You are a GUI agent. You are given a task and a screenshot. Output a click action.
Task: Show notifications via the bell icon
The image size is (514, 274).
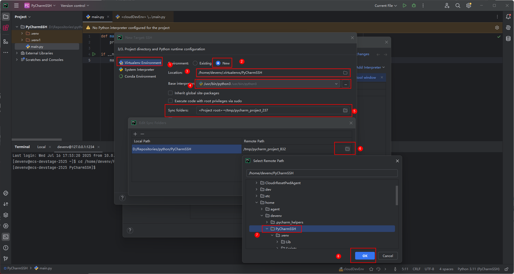click(x=508, y=17)
